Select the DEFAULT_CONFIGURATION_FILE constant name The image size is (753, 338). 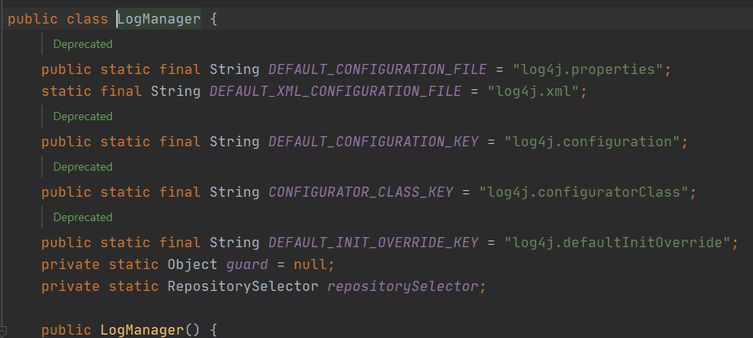point(373,69)
